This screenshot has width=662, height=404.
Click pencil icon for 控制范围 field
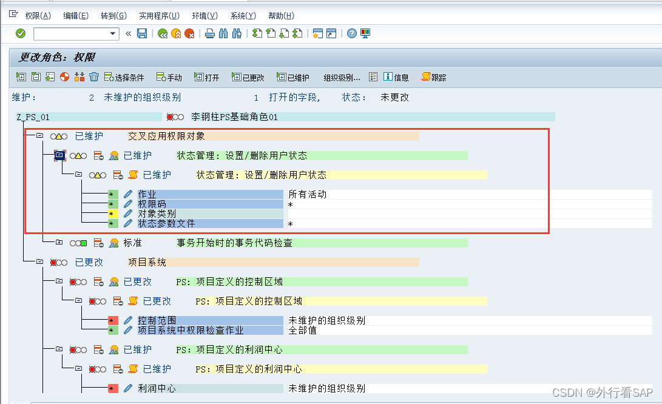click(128, 320)
